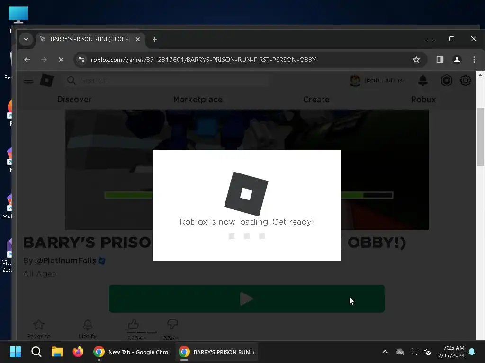The image size is (485, 363).
Task: Open Windows notification center bell
Action: click(x=472, y=352)
